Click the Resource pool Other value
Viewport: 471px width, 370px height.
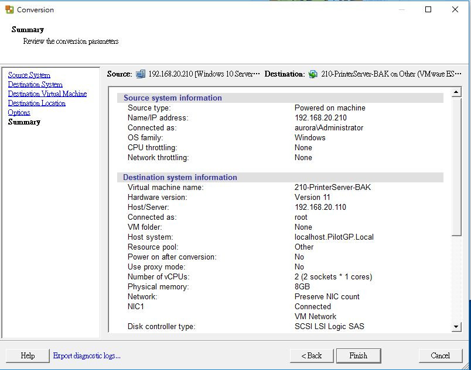(x=304, y=247)
